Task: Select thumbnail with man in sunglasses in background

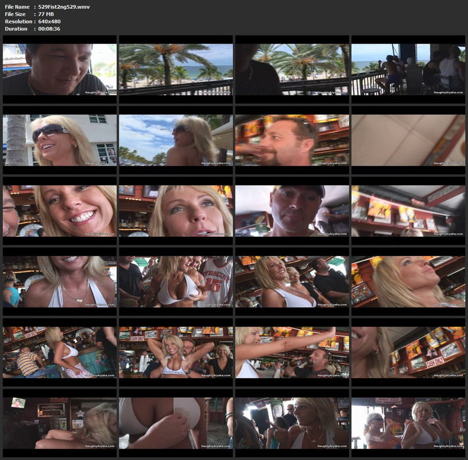Action: [x=292, y=423]
